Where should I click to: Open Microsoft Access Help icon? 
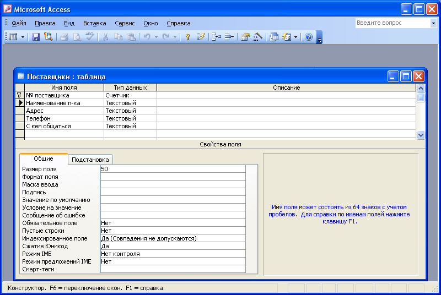(309, 37)
